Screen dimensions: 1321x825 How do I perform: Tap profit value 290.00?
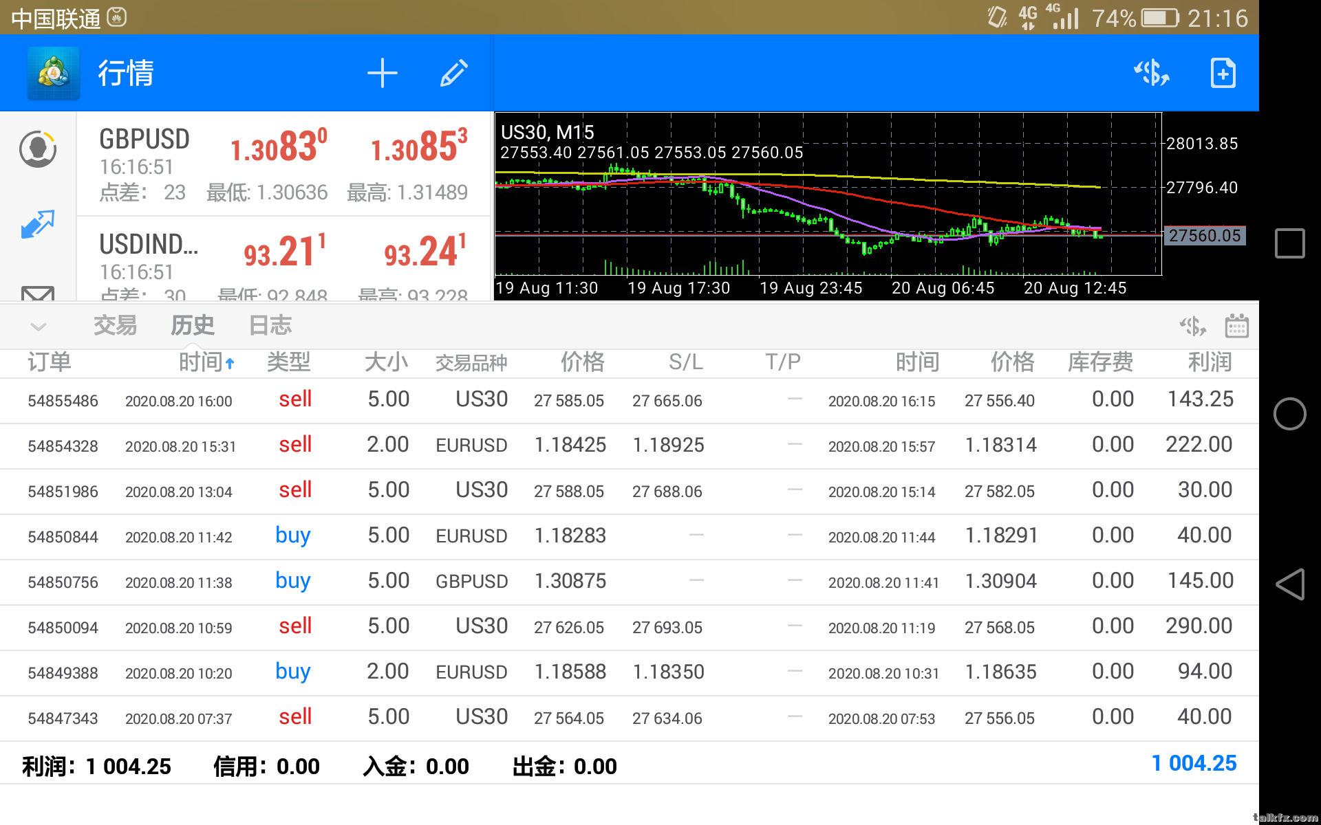[1199, 626]
